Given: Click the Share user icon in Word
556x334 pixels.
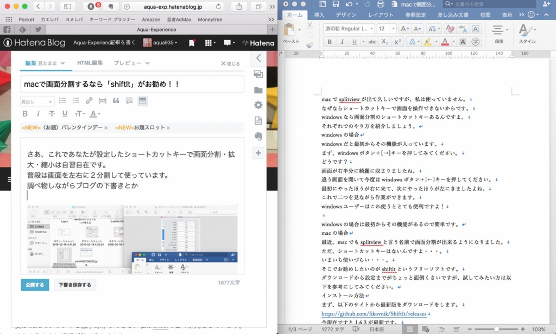Looking at the screenshot, I should point(547,4).
